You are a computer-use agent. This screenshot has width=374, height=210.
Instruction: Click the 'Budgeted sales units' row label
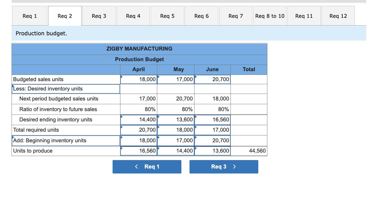(x=38, y=79)
